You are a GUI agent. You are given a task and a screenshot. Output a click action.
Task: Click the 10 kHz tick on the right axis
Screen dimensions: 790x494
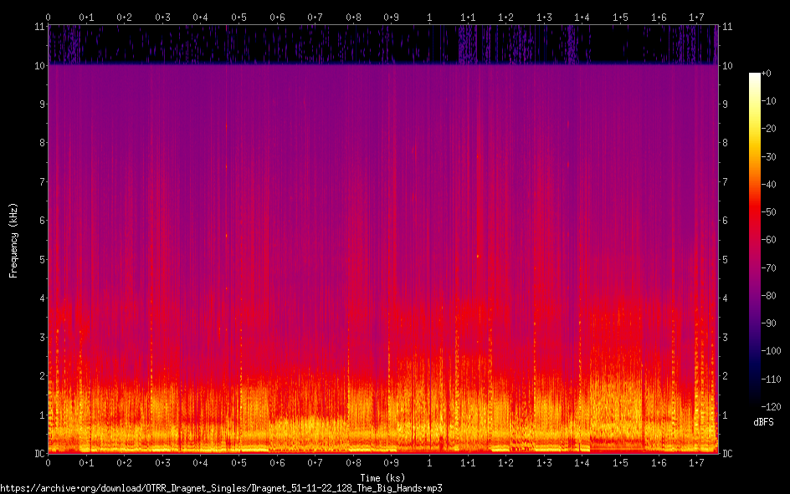click(727, 65)
